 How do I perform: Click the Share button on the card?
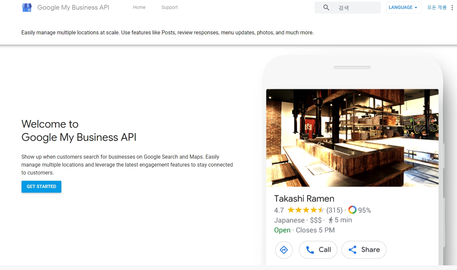click(364, 250)
